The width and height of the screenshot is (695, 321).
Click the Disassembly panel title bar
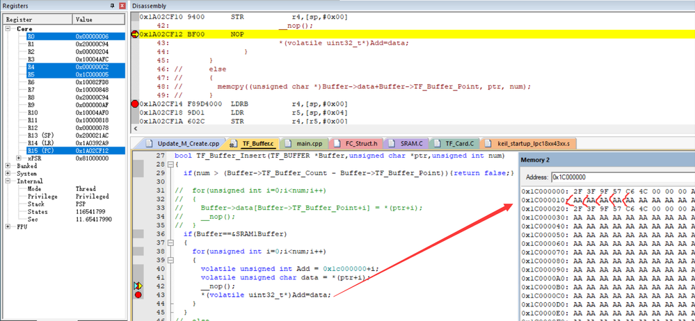[x=411, y=6]
